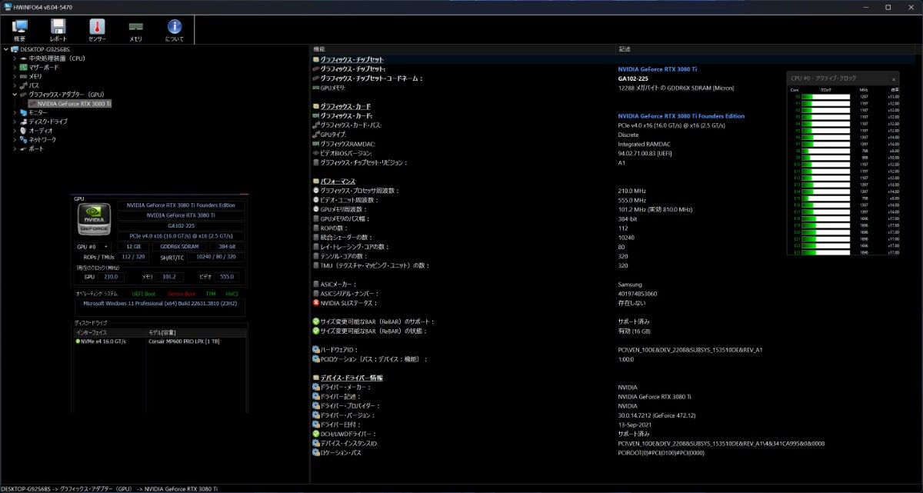Expand the マザーボード tree node
Image resolution: width=923 pixels, height=493 pixels.
(x=15, y=67)
